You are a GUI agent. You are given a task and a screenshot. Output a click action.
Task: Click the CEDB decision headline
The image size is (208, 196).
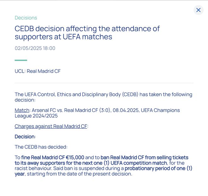click(87, 33)
